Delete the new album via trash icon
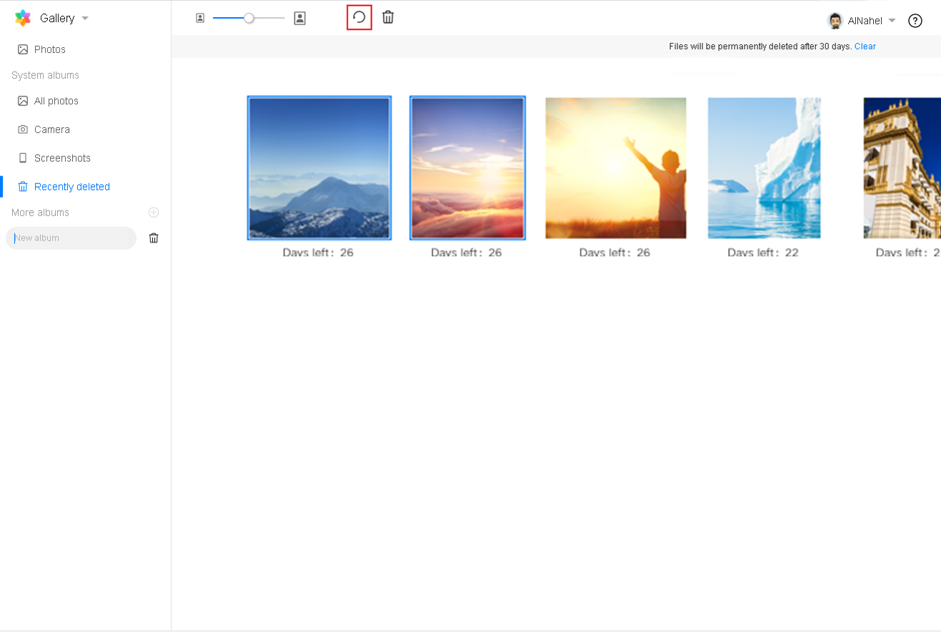Image resolution: width=941 pixels, height=635 pixels. [x=154, y=238]
